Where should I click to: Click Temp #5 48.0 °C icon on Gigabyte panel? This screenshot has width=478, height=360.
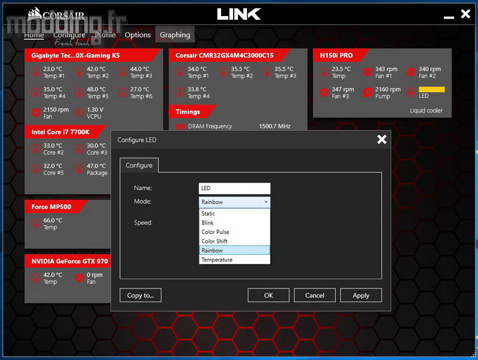(79, 93)
